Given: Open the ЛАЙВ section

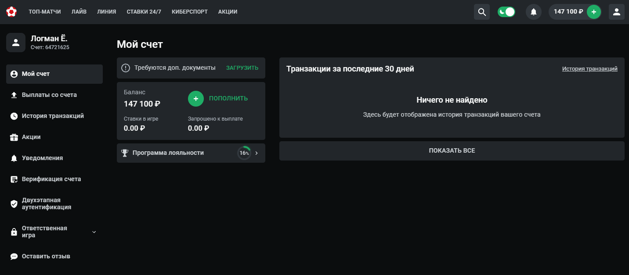Looking at the screenshot, I should (79, 12).
